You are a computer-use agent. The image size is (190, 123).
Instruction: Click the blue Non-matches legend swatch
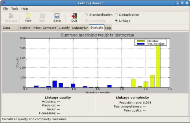coord(141,44)
